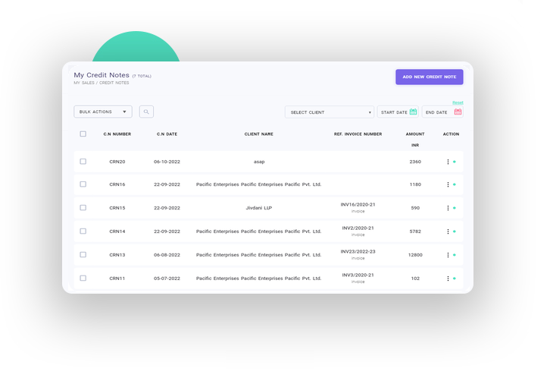The width and height of the screenshot is (550, 387).
Task: Open the End Date calendar icon
Action: 458,112
